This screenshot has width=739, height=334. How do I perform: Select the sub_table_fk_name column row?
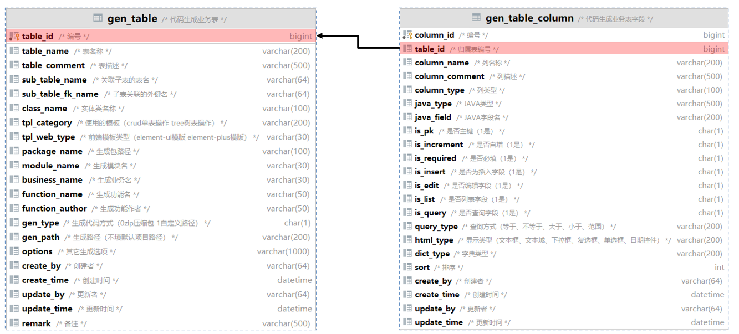(x=161, y=94)
